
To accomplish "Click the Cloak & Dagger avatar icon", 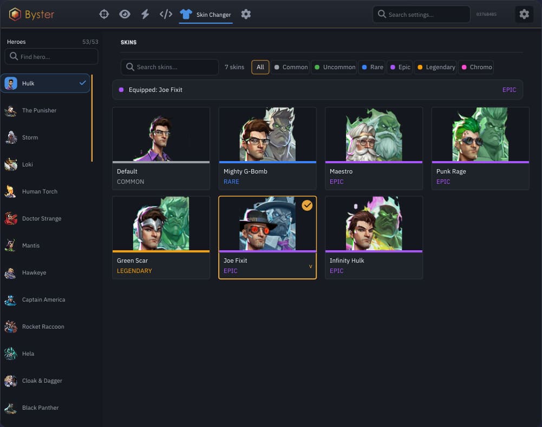I will [11, 381].
